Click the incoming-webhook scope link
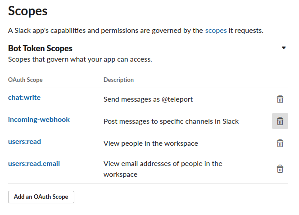299x215 pixels. coord(39,120)
